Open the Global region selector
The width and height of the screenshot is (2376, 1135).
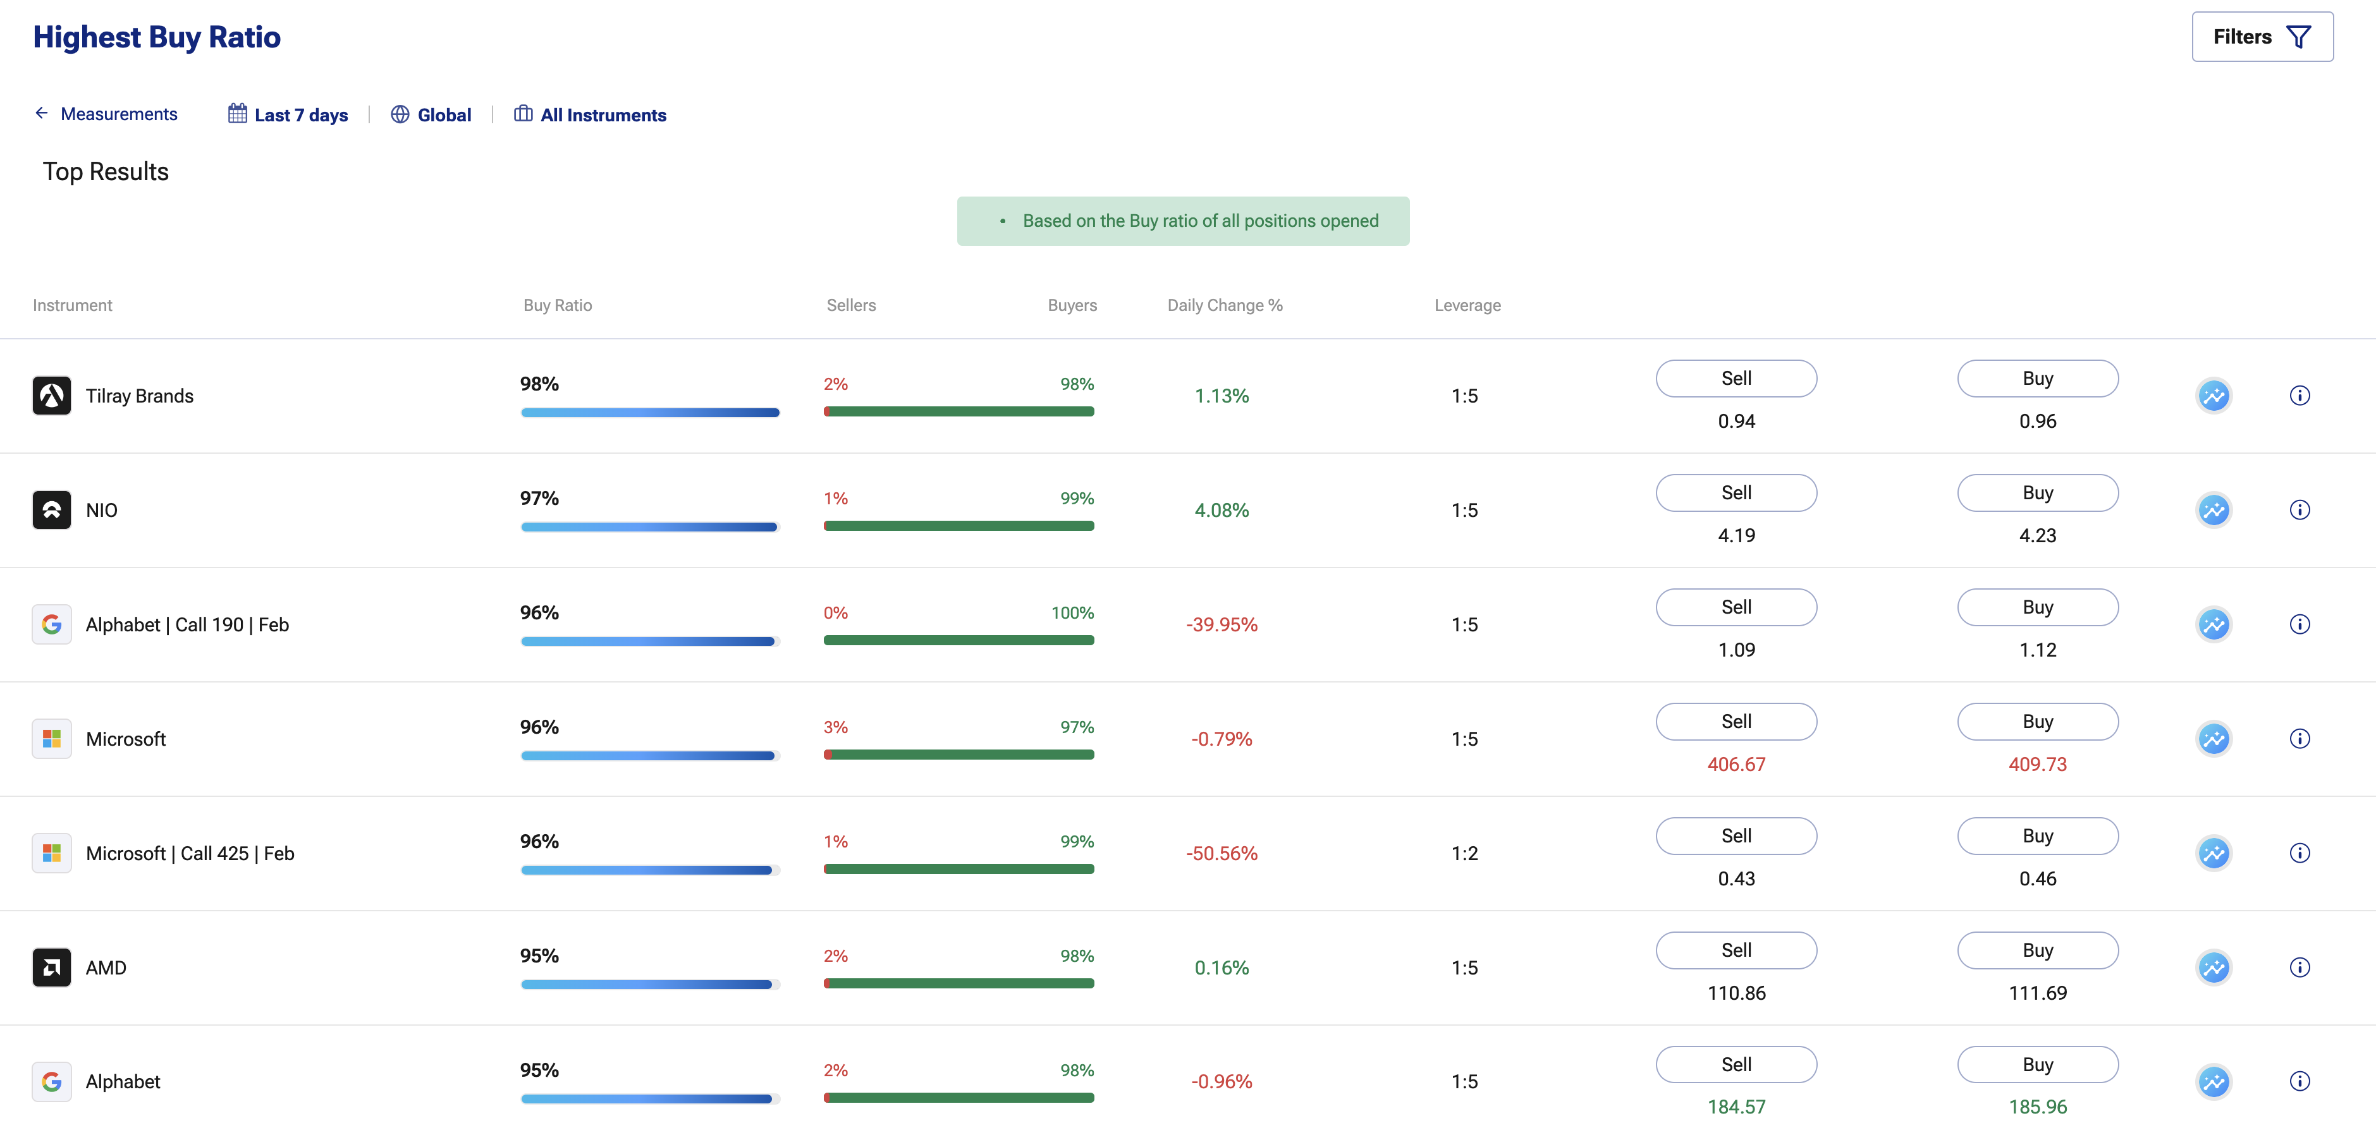[x=431, y=114]
